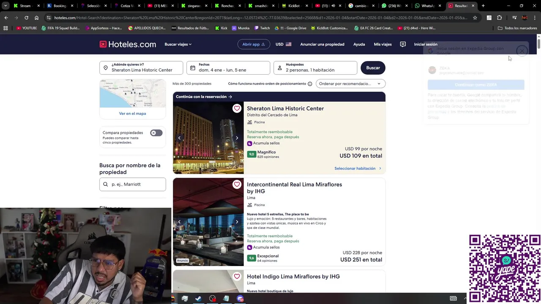Image resolution: width=541 pixels, height=304 pixels.
Task: Click Cómo funciona nuestro orden de posicionamiento
Action: [x=267, y=84]
